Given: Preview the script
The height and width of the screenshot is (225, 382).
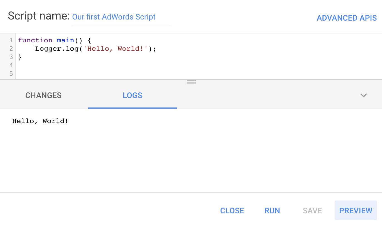Looking at the screenshot, I should click(x=356, y=211).
